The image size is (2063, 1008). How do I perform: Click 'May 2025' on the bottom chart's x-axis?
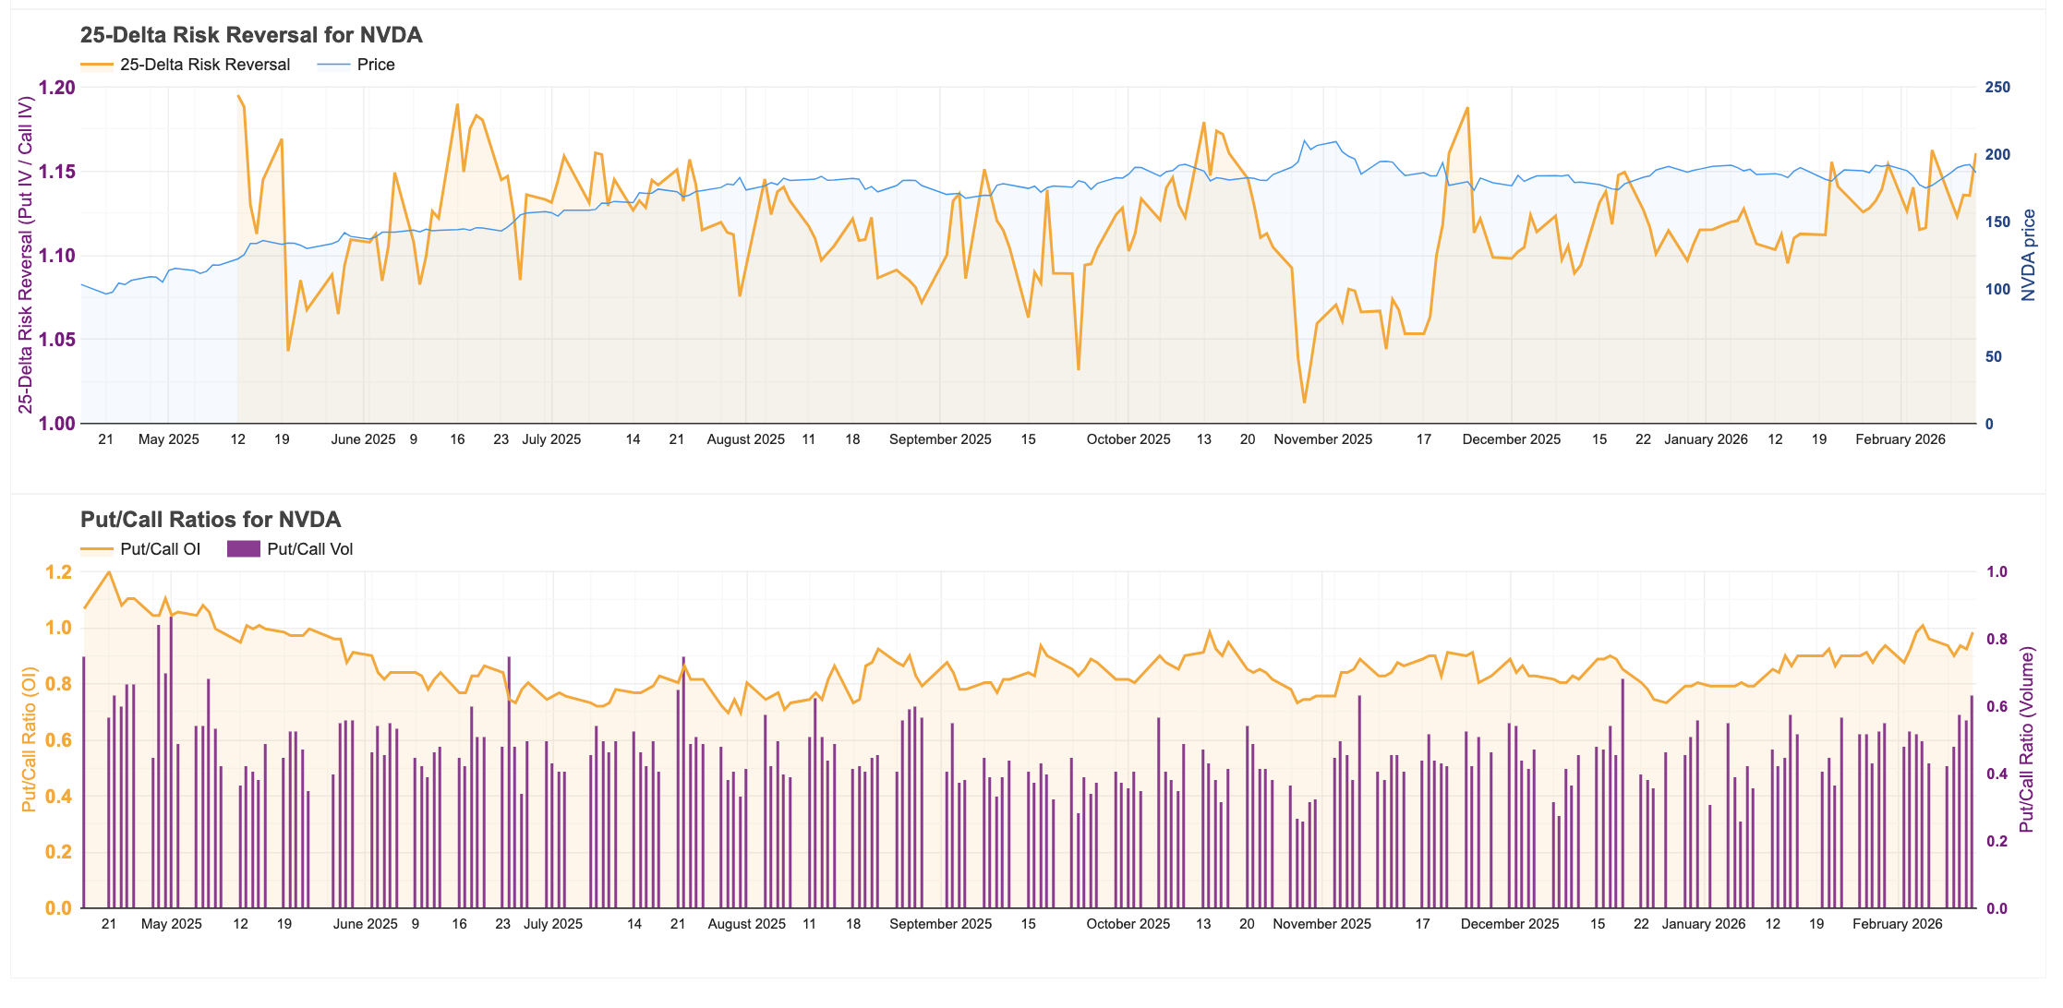tap(171, 924)
